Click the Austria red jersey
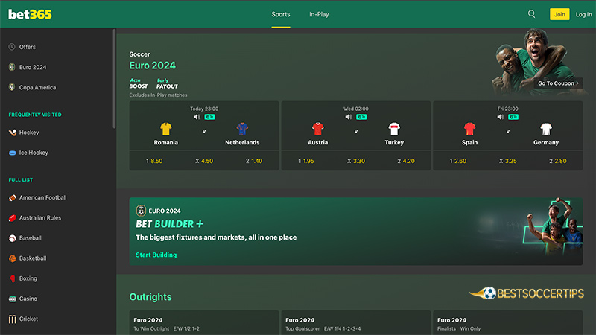Screen dimensions: 596x335 coord(318,129)
